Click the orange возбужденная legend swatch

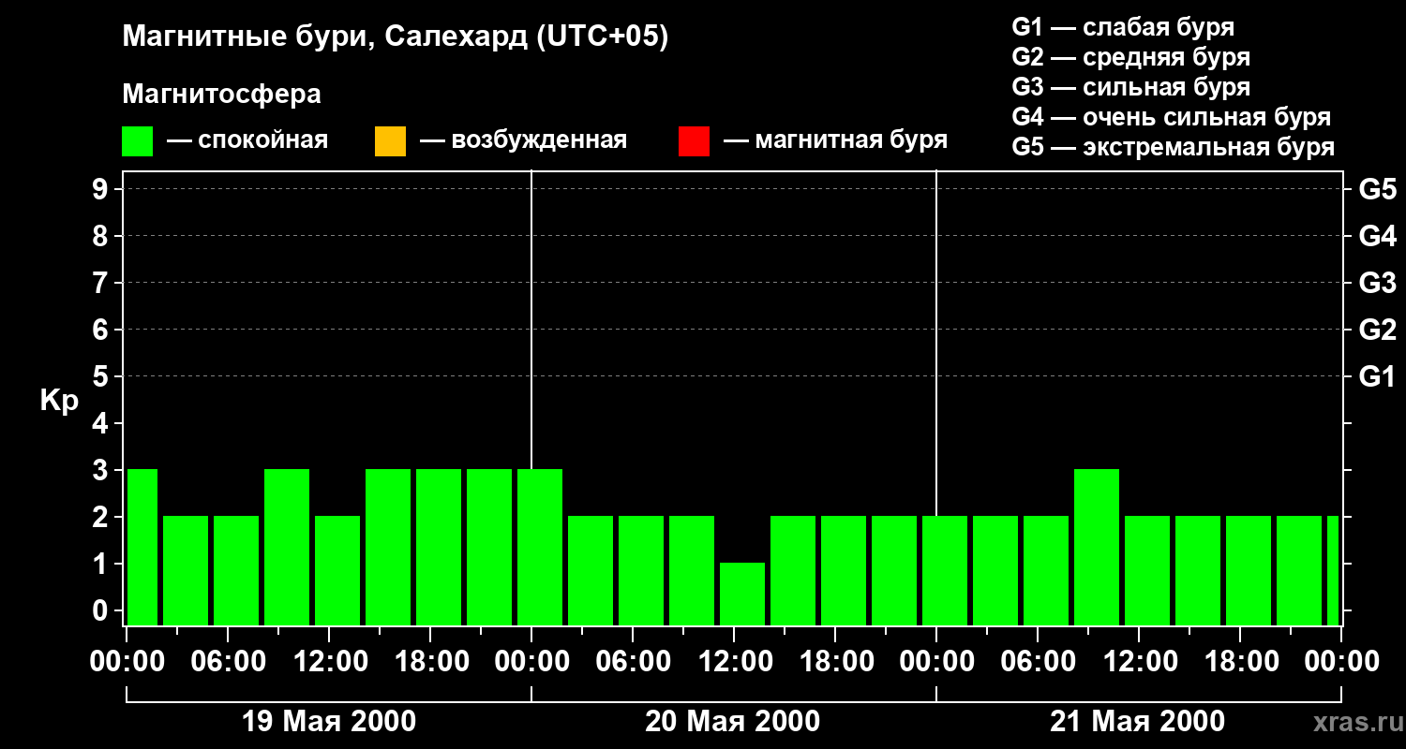pyautogui.click(x=390, y=141)
